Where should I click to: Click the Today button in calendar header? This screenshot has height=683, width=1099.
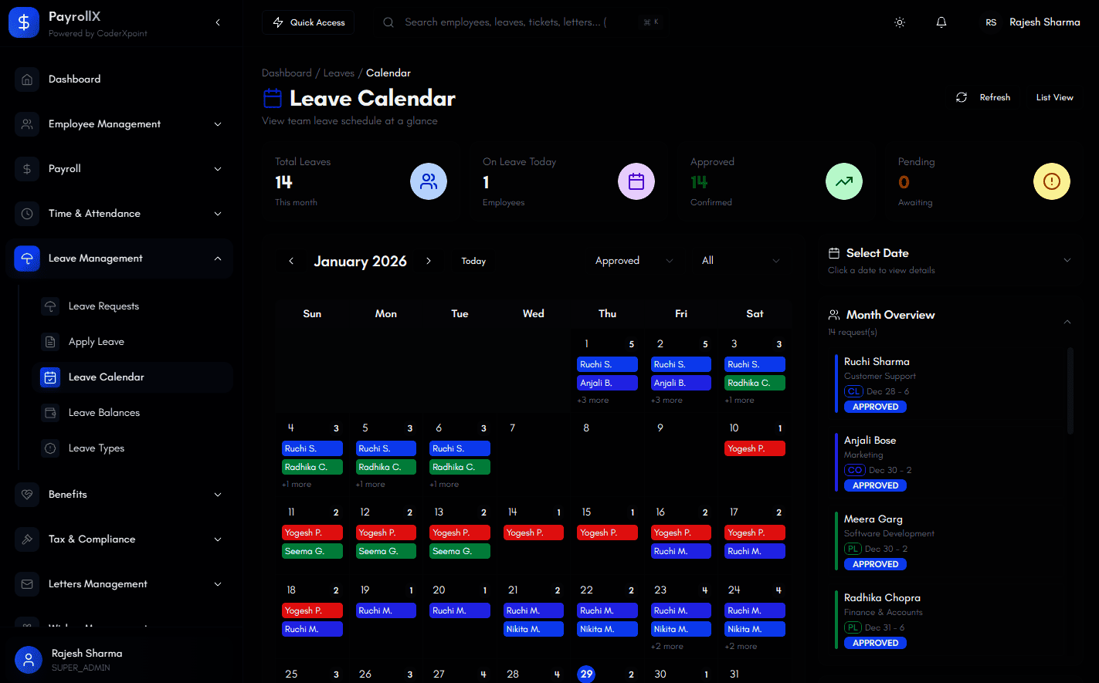pyautogui.click(x=473, y=262)
